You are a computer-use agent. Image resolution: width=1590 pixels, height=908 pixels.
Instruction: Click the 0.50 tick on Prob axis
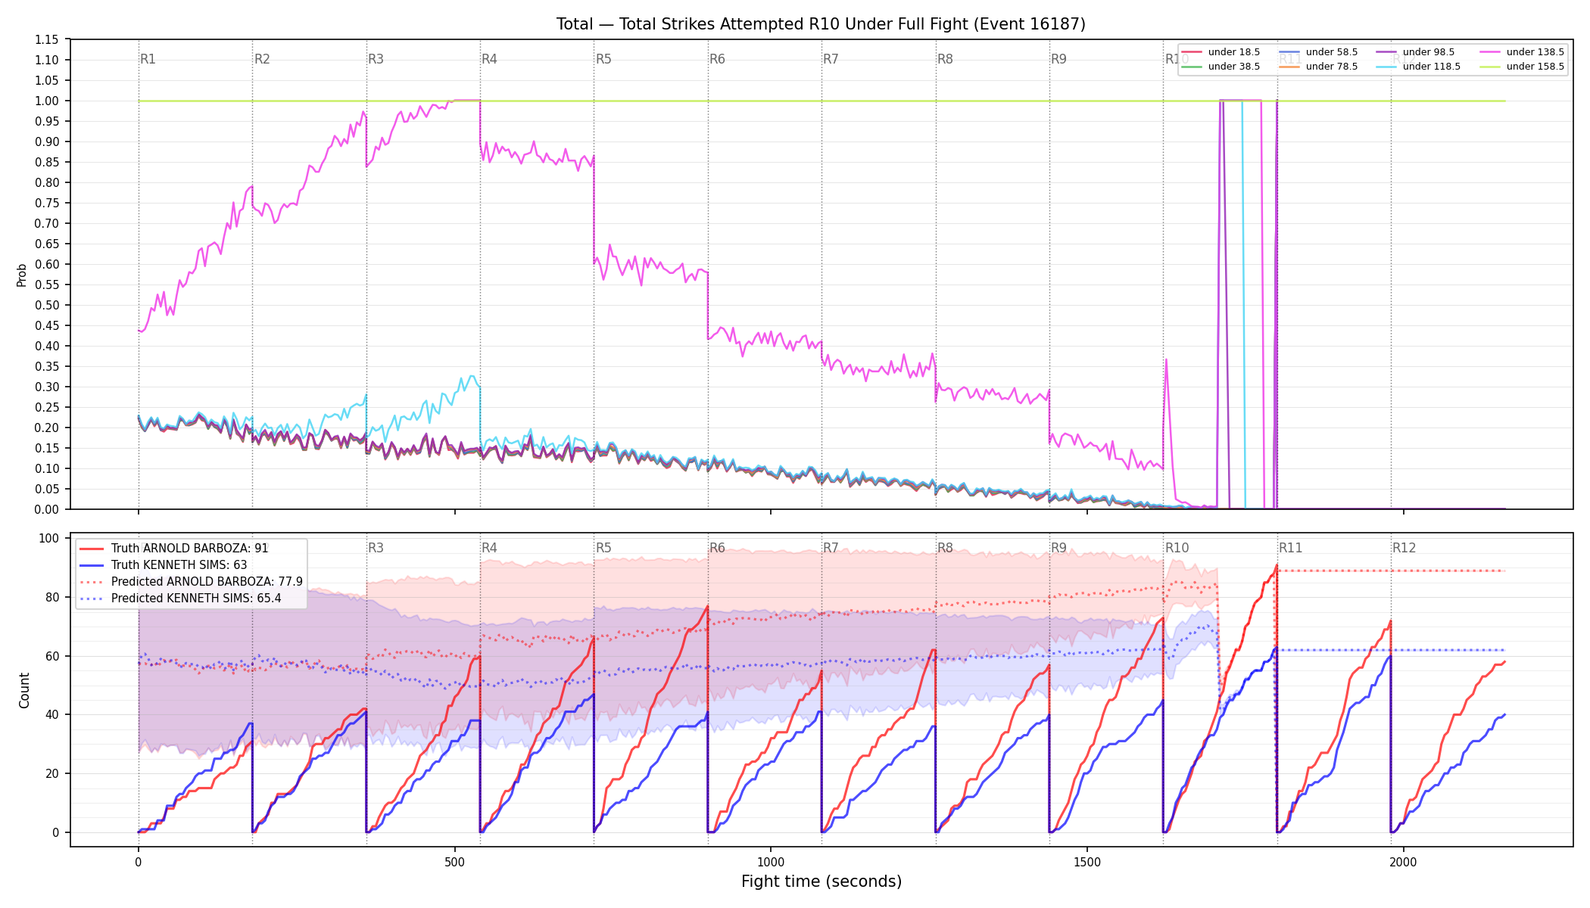tap(47, 305)
